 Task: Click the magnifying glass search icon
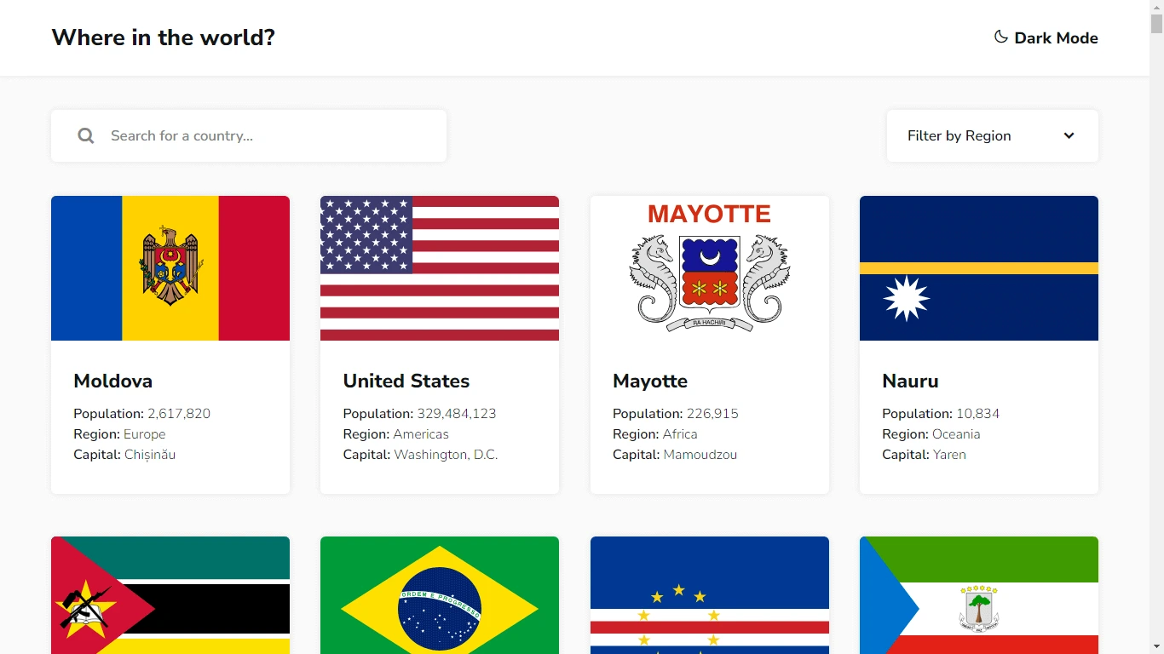click(x=86, y=135)
